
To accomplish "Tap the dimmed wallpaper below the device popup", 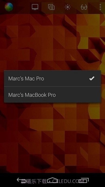I will click(52, 137).
